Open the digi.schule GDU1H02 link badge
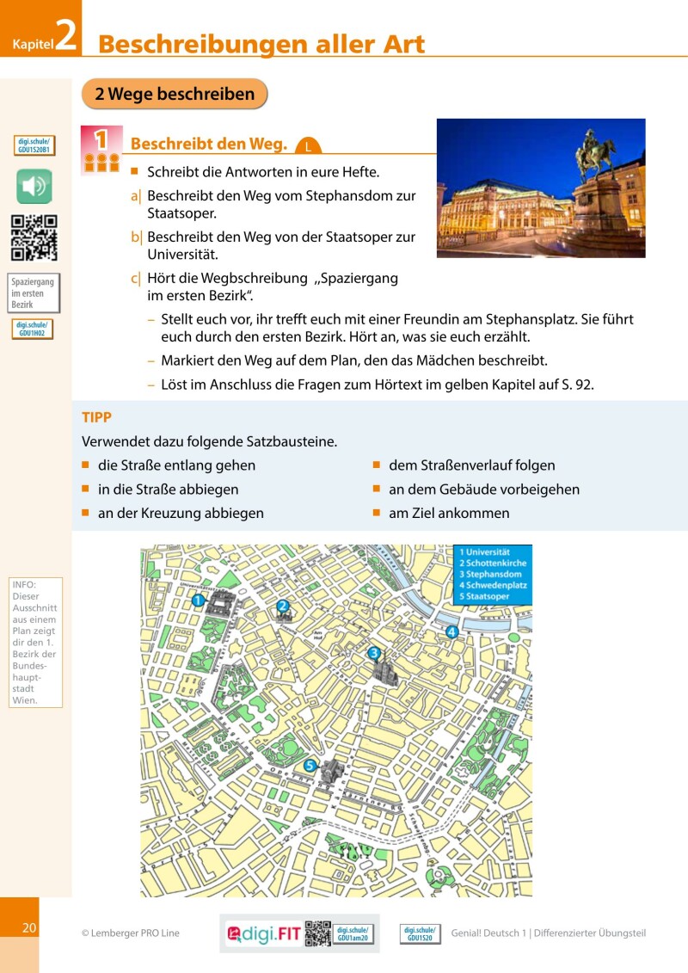Viewport: 688px width, 973px height. [x=33, y=329]
